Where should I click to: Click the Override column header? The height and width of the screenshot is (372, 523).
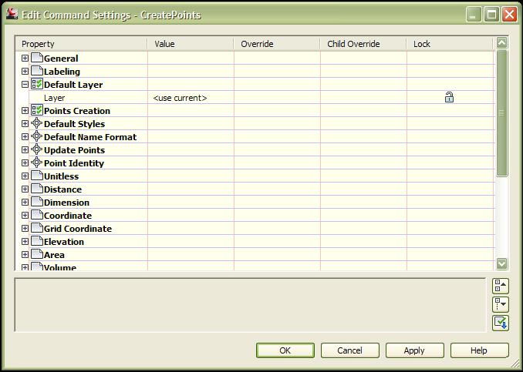click(277, 44)
